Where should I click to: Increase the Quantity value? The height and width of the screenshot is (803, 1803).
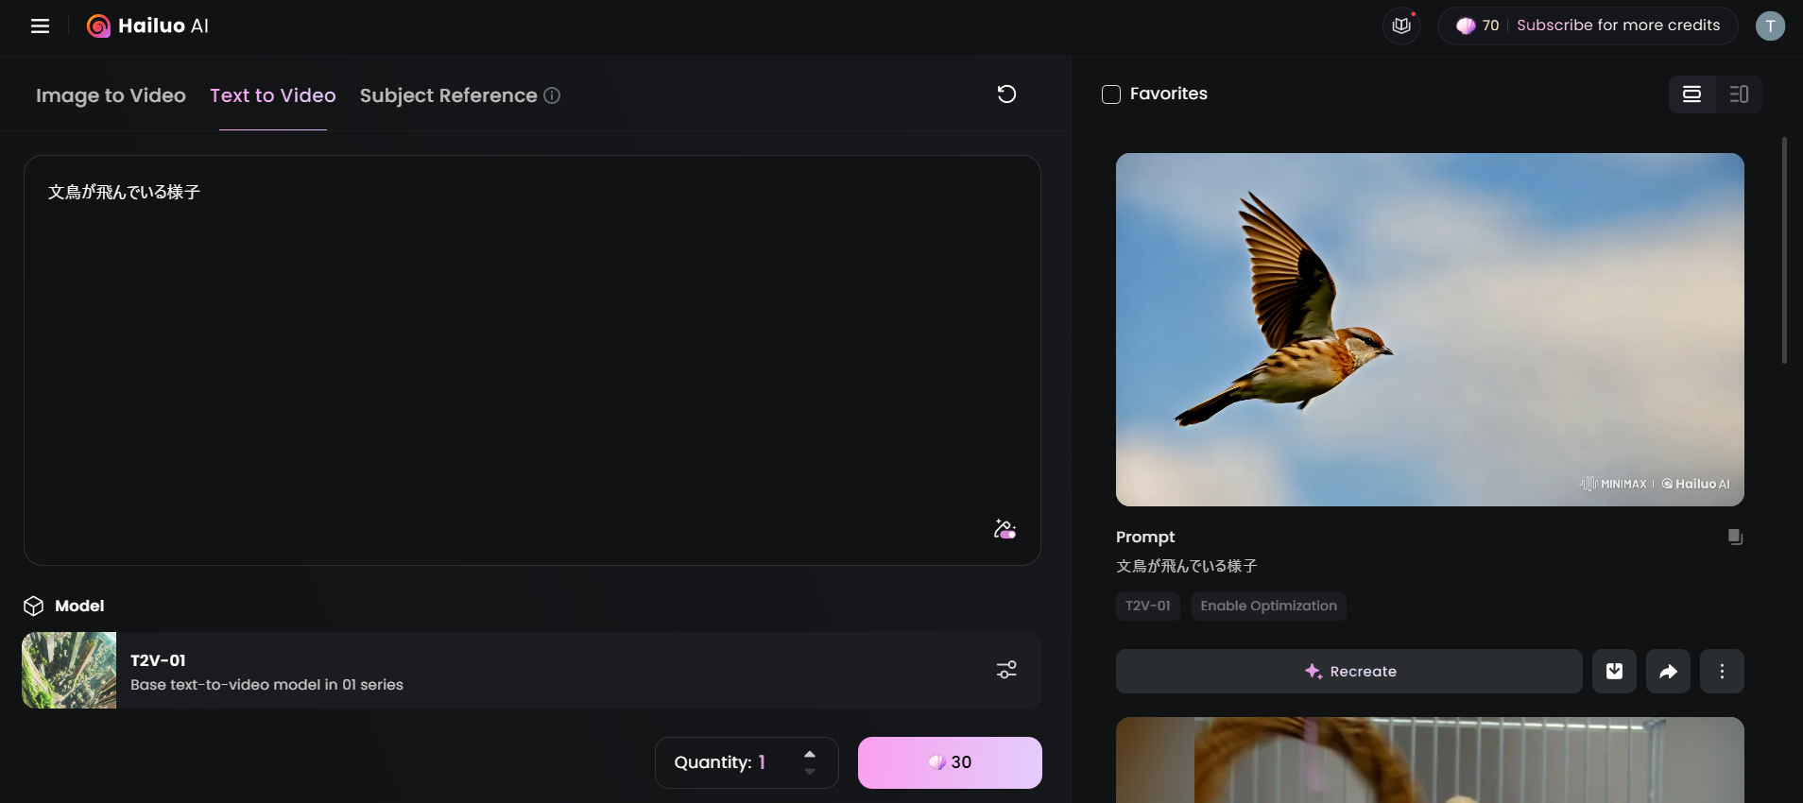(810, 753)
